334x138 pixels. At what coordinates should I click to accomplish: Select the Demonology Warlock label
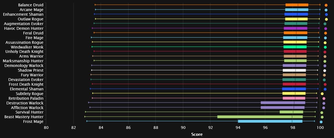tap(24, 66)
